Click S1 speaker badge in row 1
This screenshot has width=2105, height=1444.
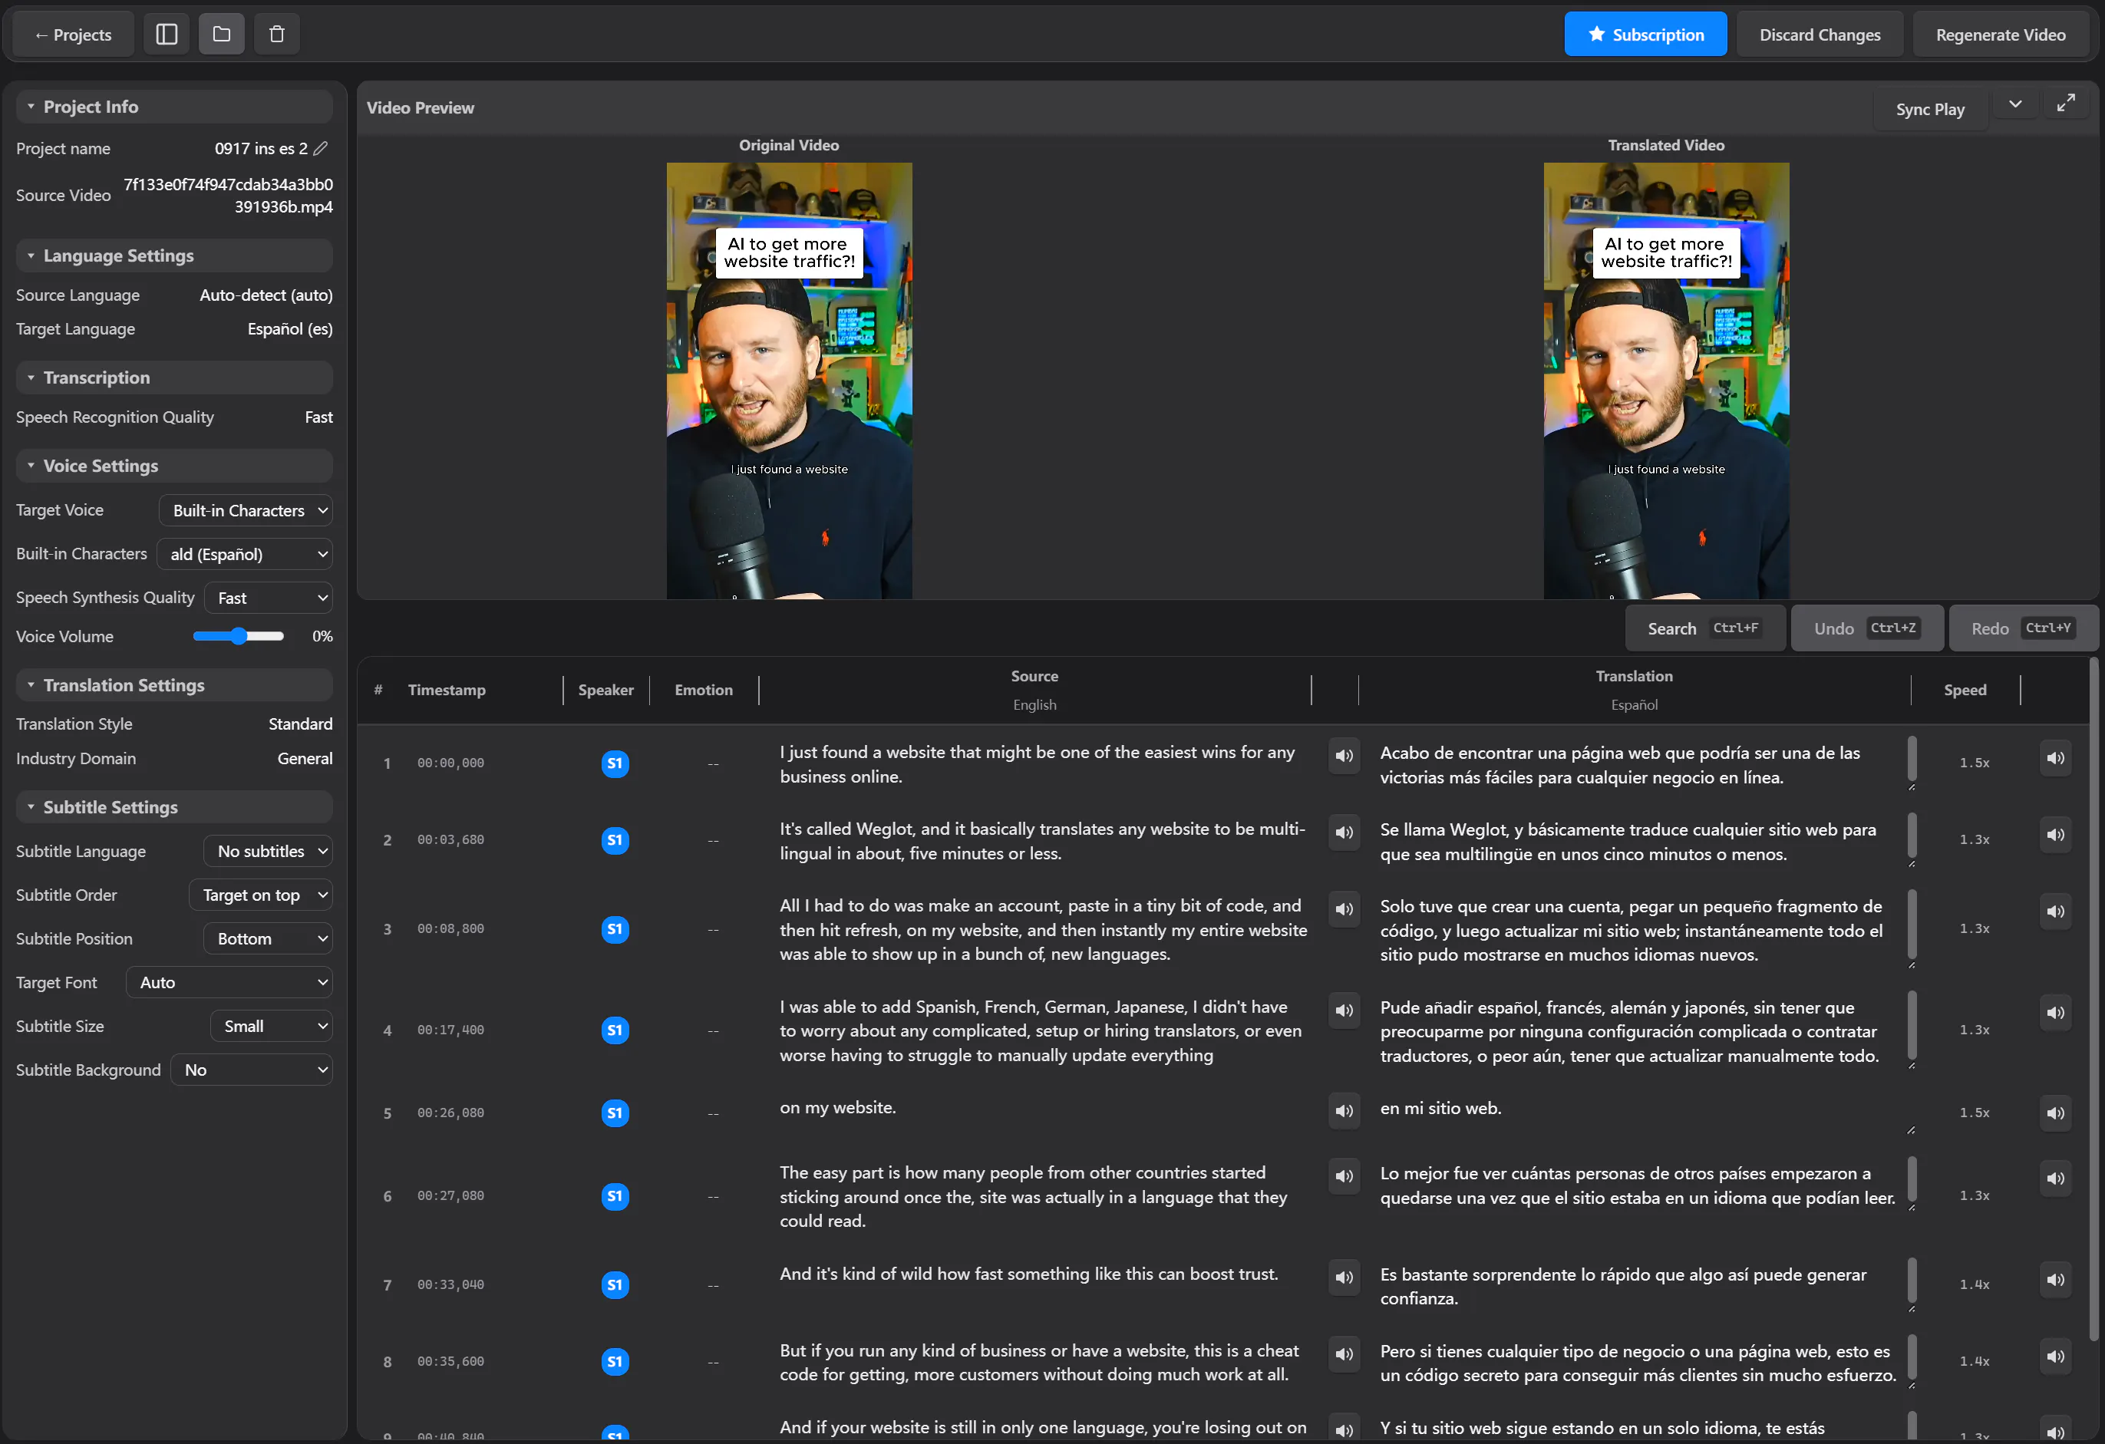pos(615,763)
